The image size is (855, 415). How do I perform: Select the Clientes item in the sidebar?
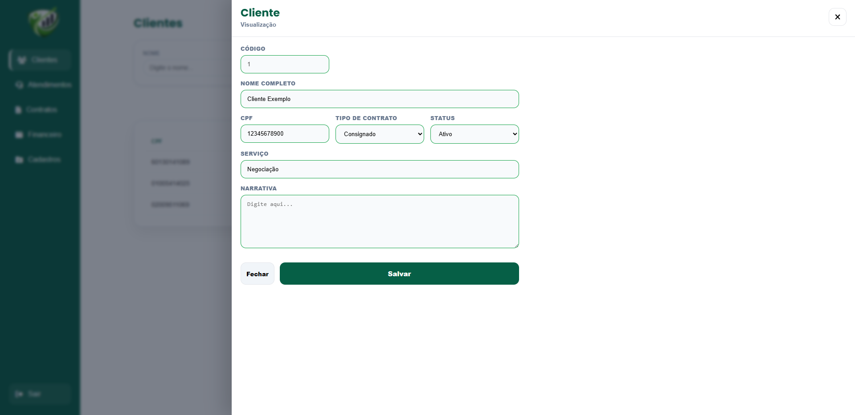click(x=40, y=60)
